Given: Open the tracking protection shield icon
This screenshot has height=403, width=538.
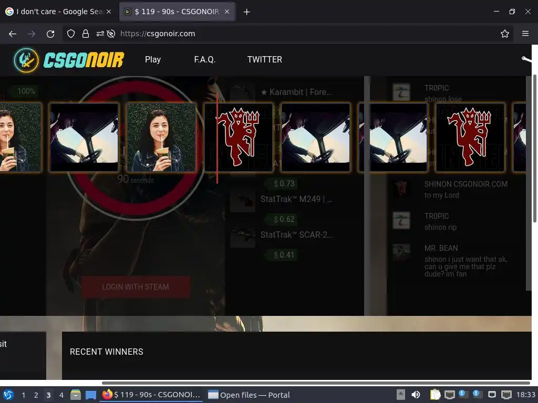Looking at the screenshot, I should pyautogui.click(x=71, y=34).
